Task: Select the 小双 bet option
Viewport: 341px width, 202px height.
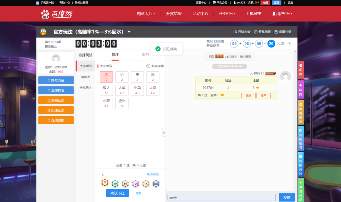Action: tap(106, 103)
